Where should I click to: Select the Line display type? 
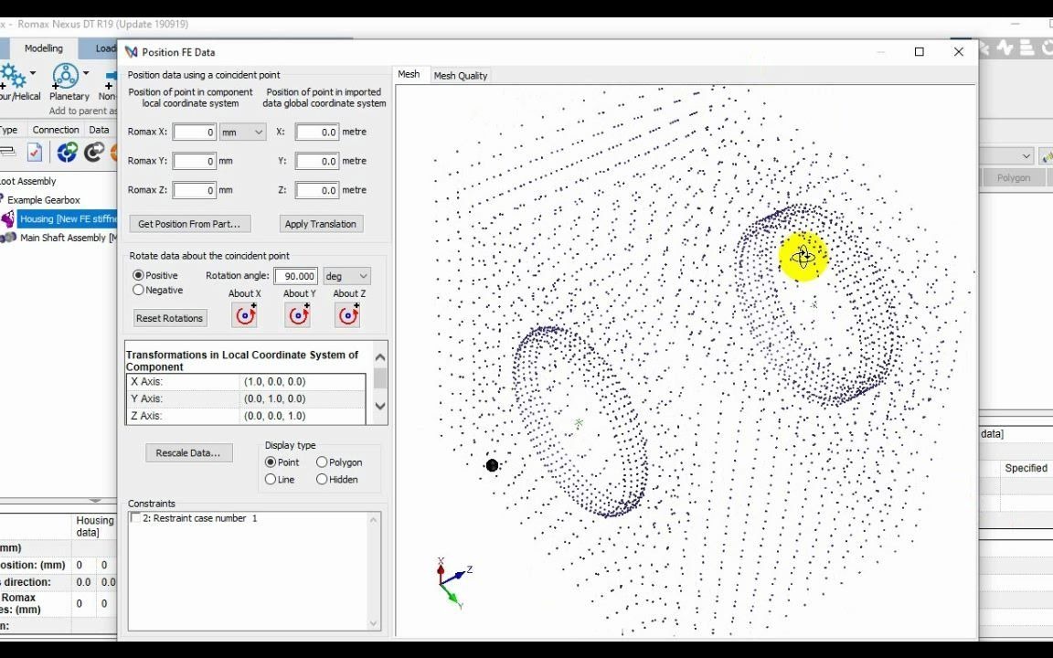coord(271,480)
